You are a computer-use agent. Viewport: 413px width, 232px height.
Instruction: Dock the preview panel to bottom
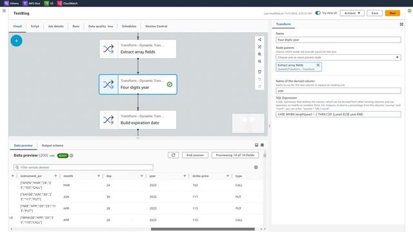point(257,145)
